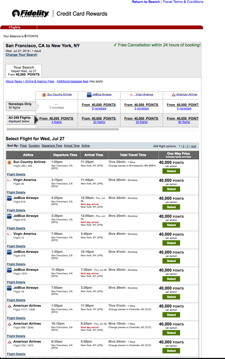Click the Virgin America icon beside Flight 26
Screen dimensions: 225x359
pyautogui.click(x=9, y=180)
